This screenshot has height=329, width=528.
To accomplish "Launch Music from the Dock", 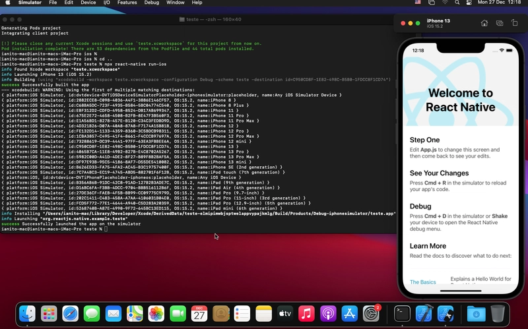I will pos(306,314).
